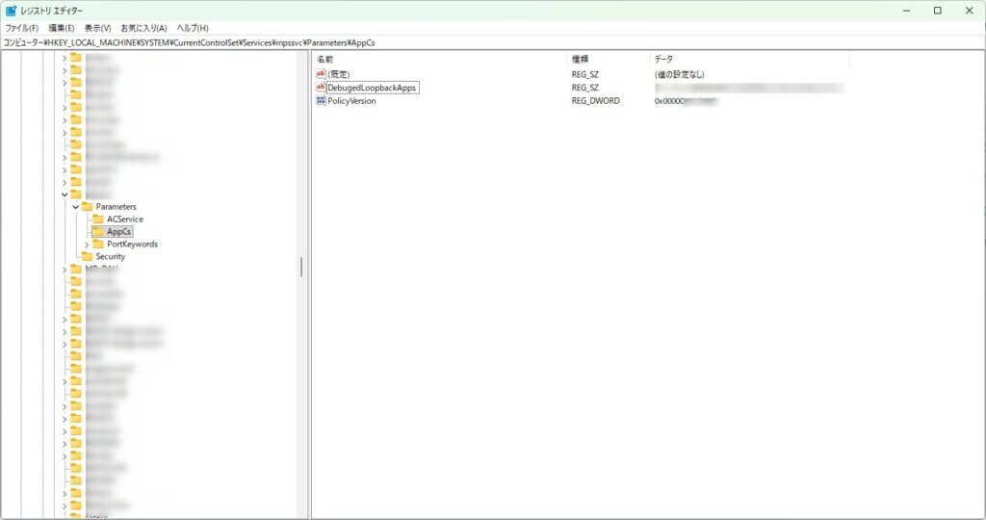Collapse the parent key above Parameters
986x520 pixels.
[65, 195]
